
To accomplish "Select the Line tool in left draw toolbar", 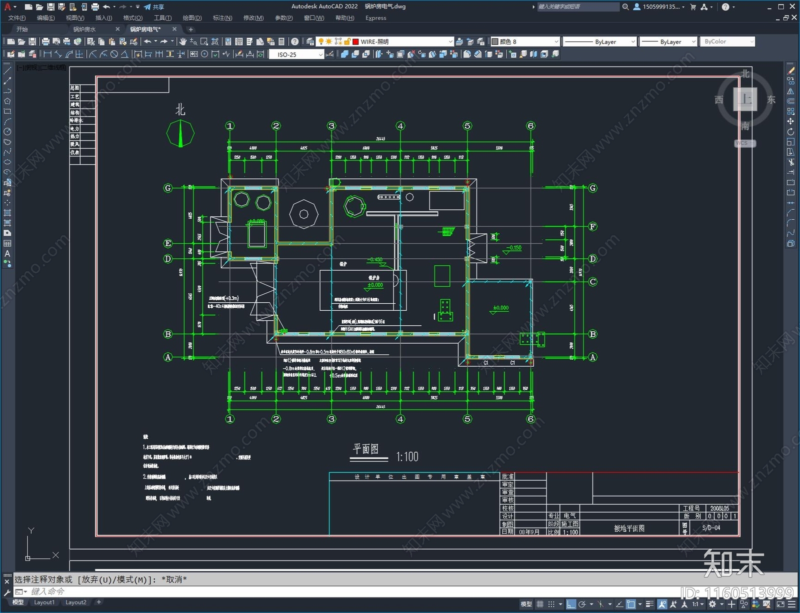I will click(x=7, y=71).
